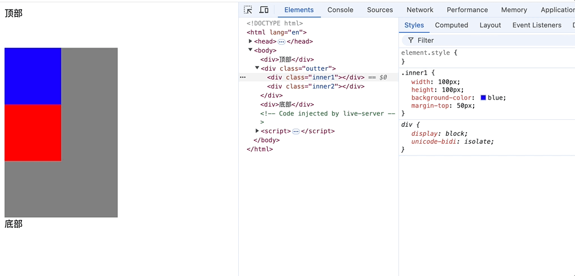Select the div class inner1 node
This screenshot has height=276, width=575.
point(316,77)
